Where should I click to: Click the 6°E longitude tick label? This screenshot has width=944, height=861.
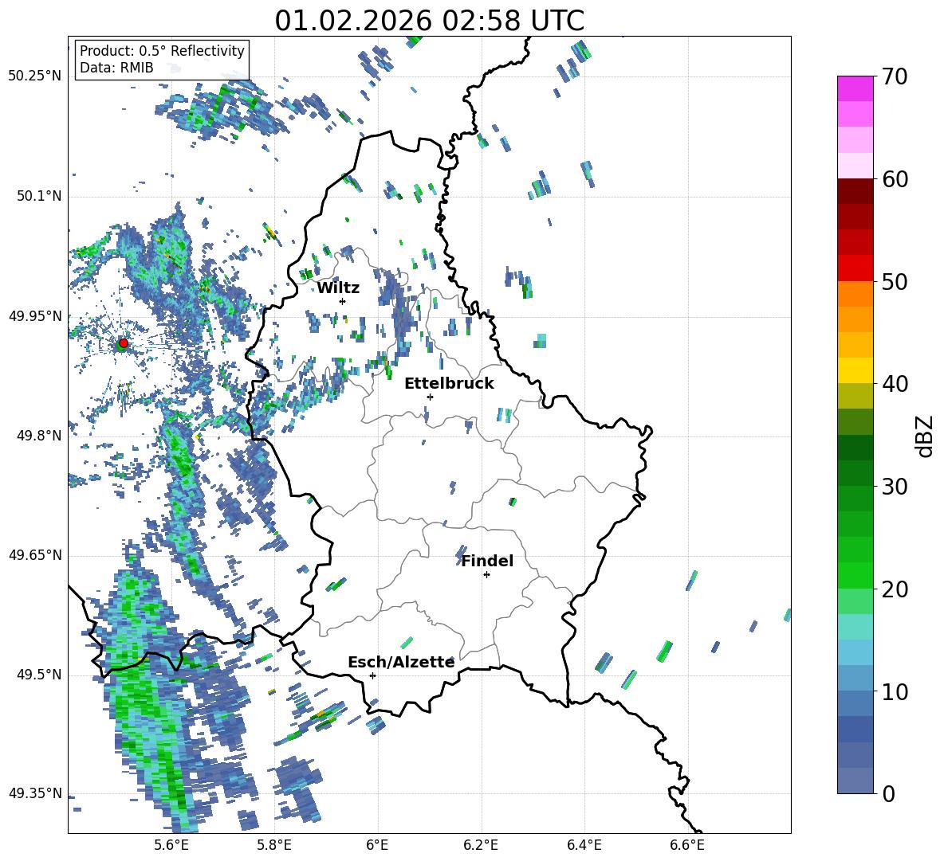pyautogui.click(x=377, y=845)
